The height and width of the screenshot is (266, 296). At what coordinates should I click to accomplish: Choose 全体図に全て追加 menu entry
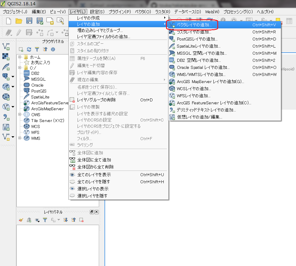(x=118, y=160)
